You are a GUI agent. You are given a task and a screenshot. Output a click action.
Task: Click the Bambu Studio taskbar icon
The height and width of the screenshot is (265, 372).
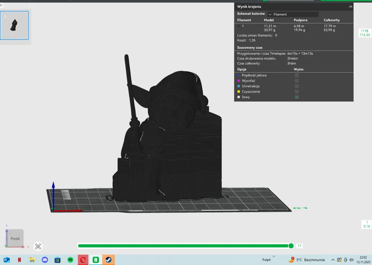(x=96, y=260)
